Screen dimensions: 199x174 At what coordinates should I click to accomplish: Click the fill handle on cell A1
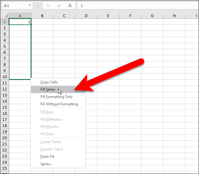(31, 24)
